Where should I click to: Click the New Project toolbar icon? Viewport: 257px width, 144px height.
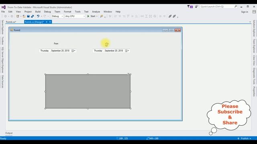[x=18, y=16]
